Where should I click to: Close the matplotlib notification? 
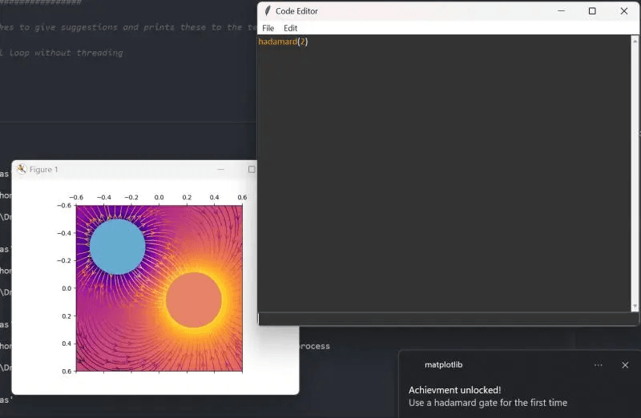pos(625,365)
